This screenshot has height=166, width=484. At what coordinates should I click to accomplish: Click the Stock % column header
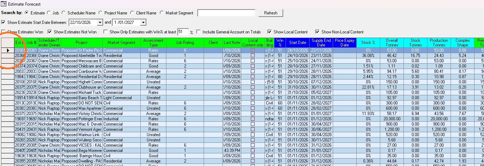tap(368, 43)
